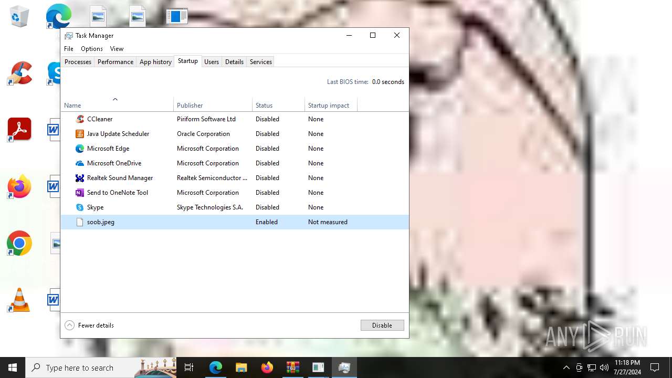Sort by the Startup impact column header
Viewport: 672px width, 378px height.
331,105
